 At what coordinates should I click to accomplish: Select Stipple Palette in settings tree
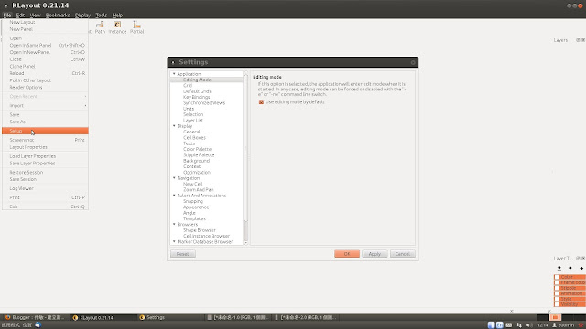pos(199,154)
